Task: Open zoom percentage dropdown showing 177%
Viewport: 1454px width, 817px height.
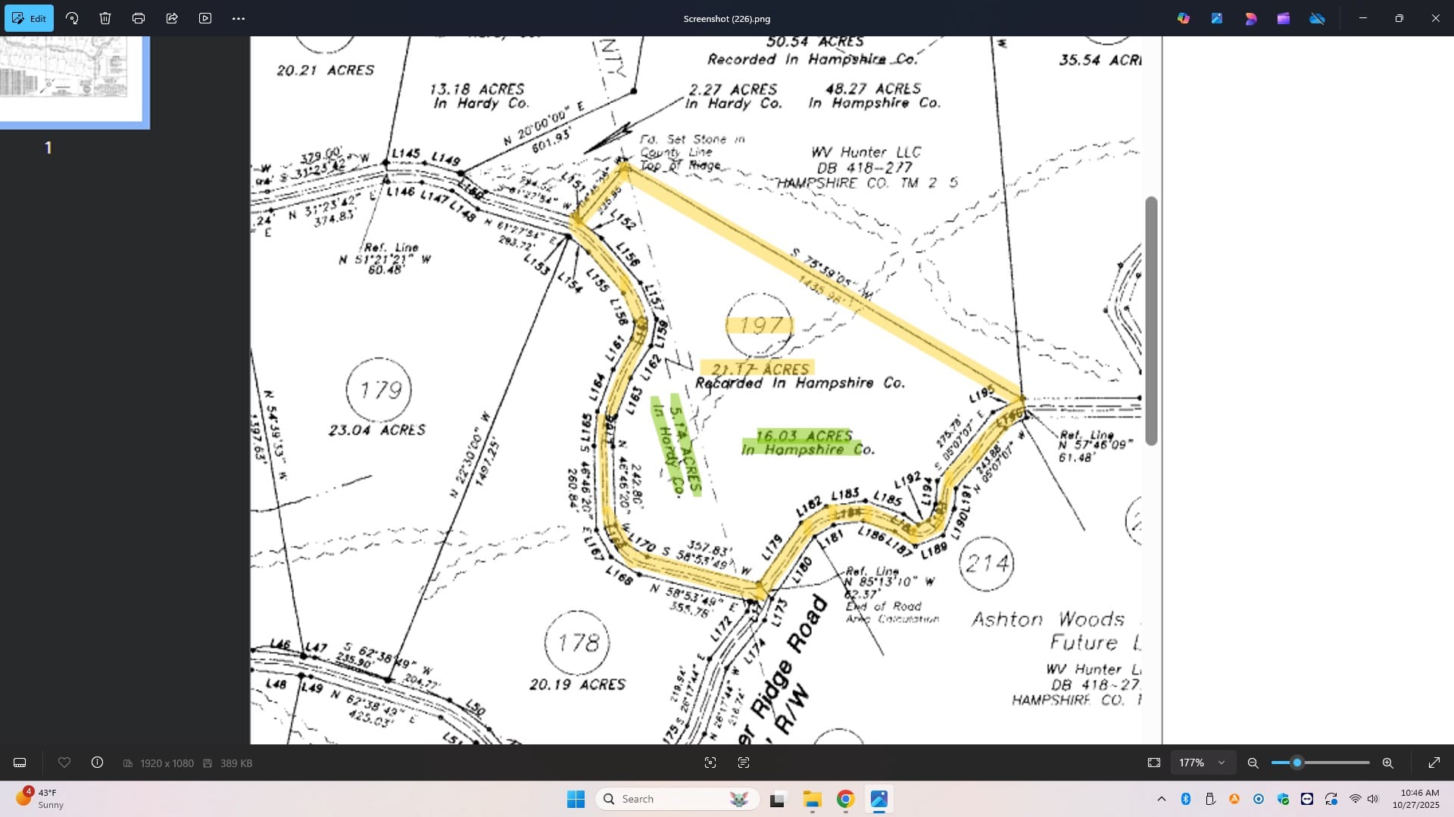Action: (1202, 763)
